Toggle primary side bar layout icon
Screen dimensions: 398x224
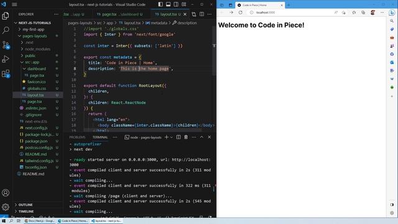[160, 4]
